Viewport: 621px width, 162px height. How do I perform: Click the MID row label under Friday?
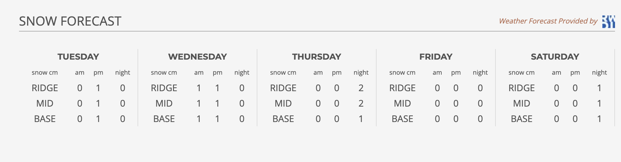pyautogui.click(x=402, y=103)
